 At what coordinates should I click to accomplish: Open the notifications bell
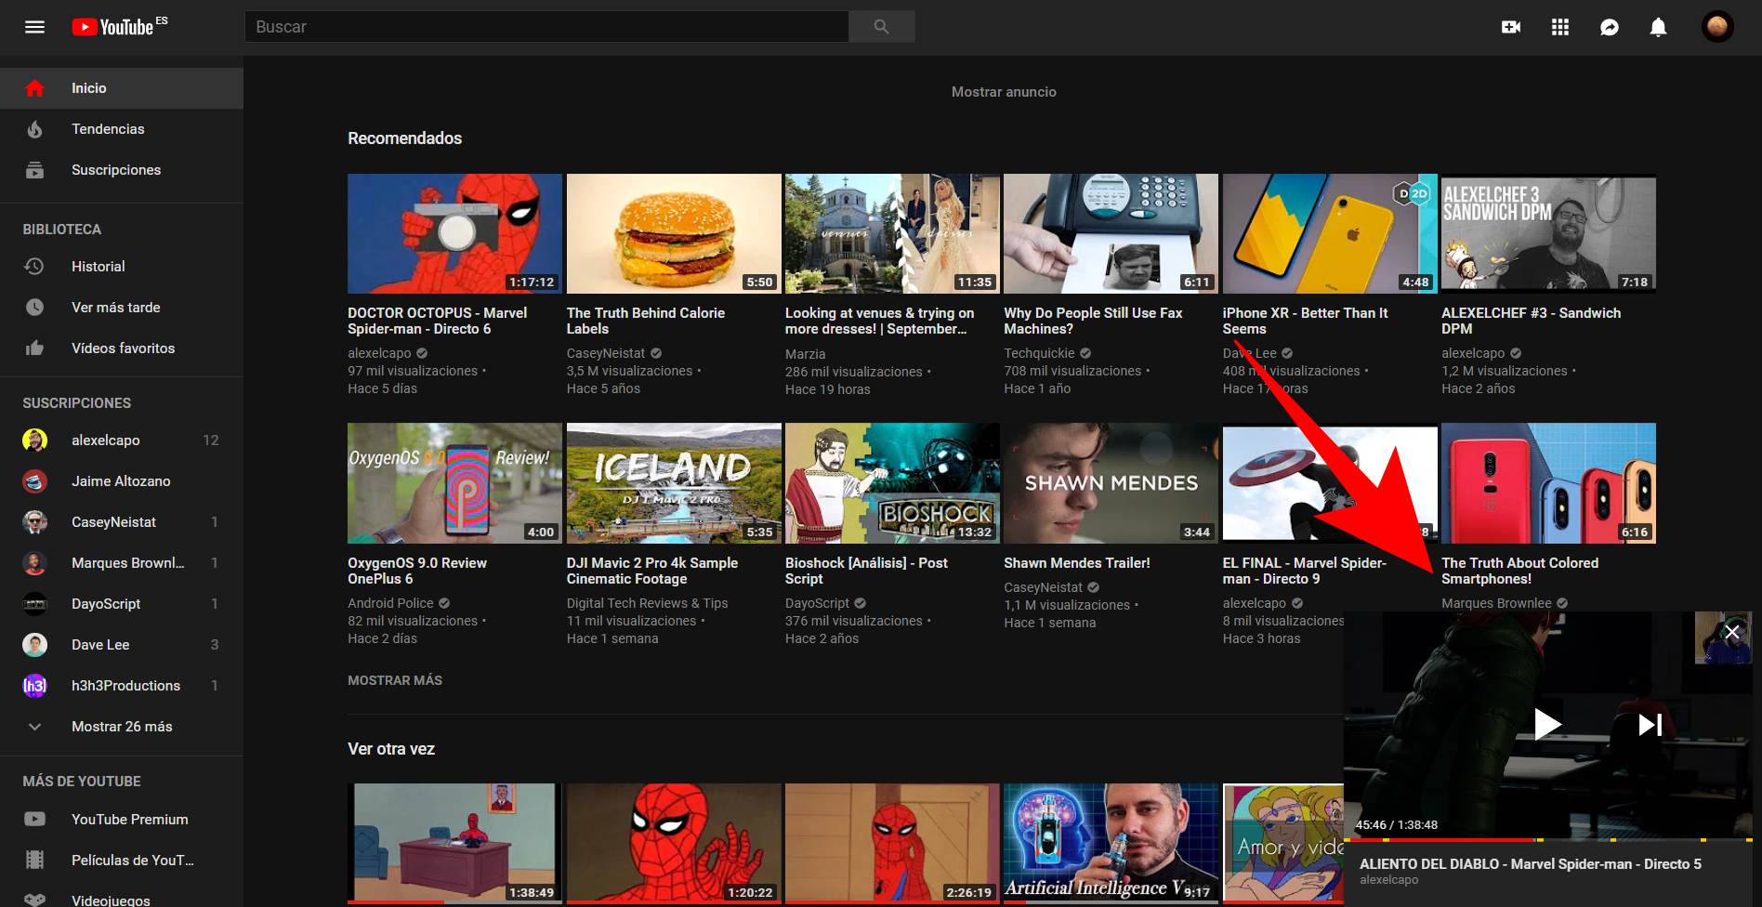[x=1658, y=27]
